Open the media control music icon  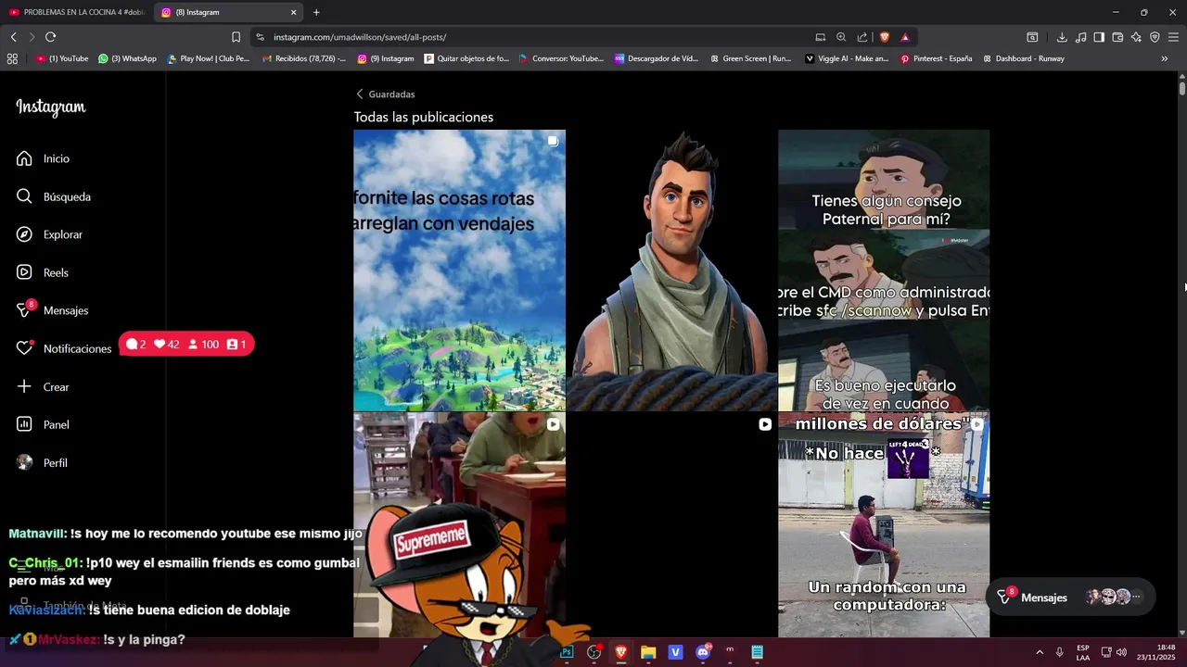pyautogui.click(x=1080, y=37)
